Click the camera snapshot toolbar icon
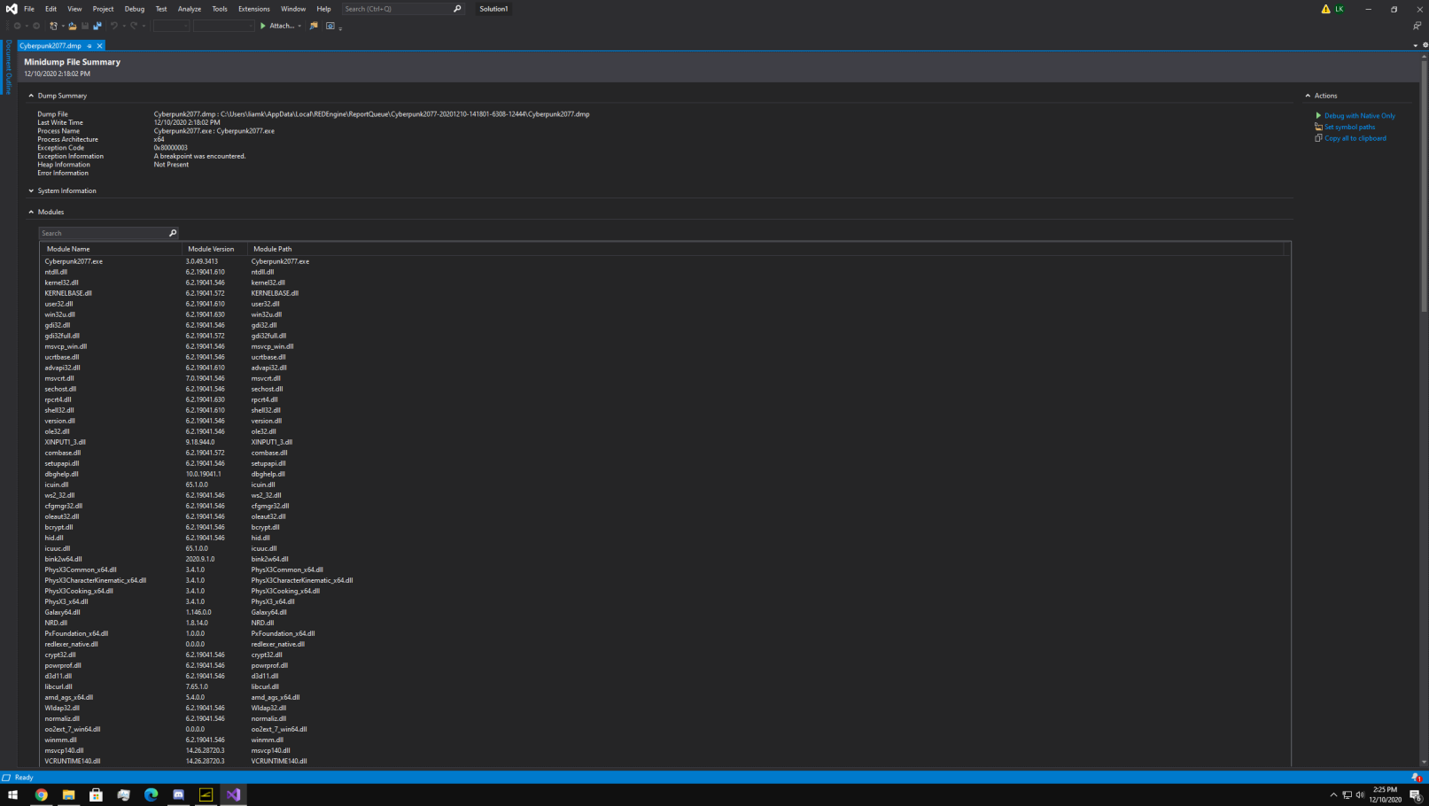Viewport: 1429px width, 806px height. [x=330, y=26]
